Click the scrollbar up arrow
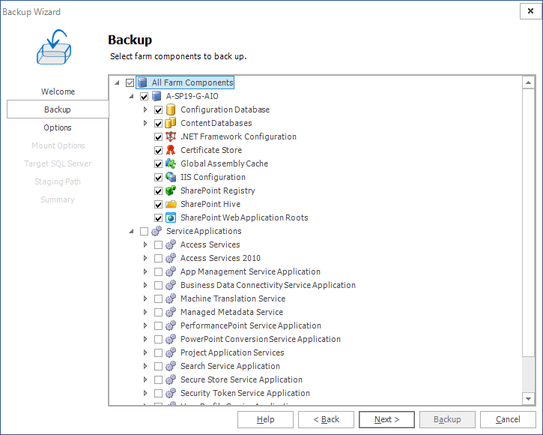543x435 pixels. [528, 82]
